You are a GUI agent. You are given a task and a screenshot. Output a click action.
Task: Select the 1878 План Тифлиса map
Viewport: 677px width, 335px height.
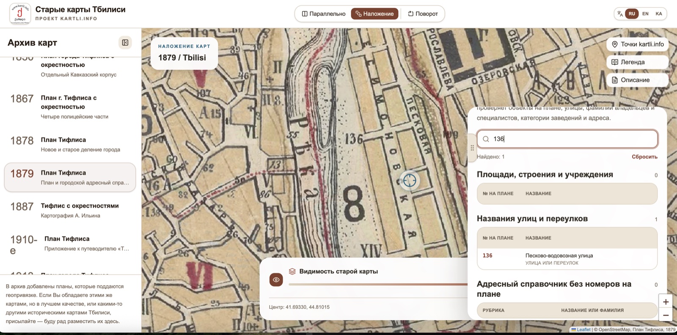(70, 144)
